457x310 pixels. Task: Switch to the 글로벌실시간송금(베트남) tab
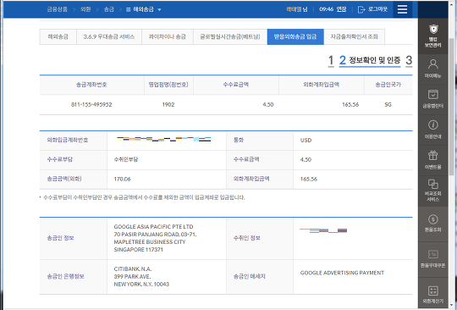point(230,36)
